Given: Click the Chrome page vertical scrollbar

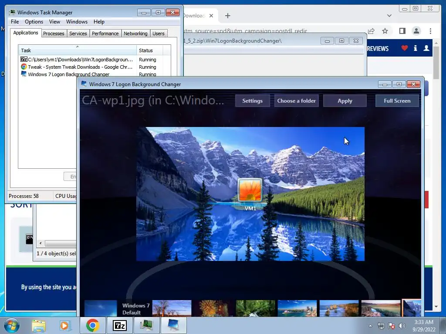Looking at the screenshot, I should coord(436,63).
